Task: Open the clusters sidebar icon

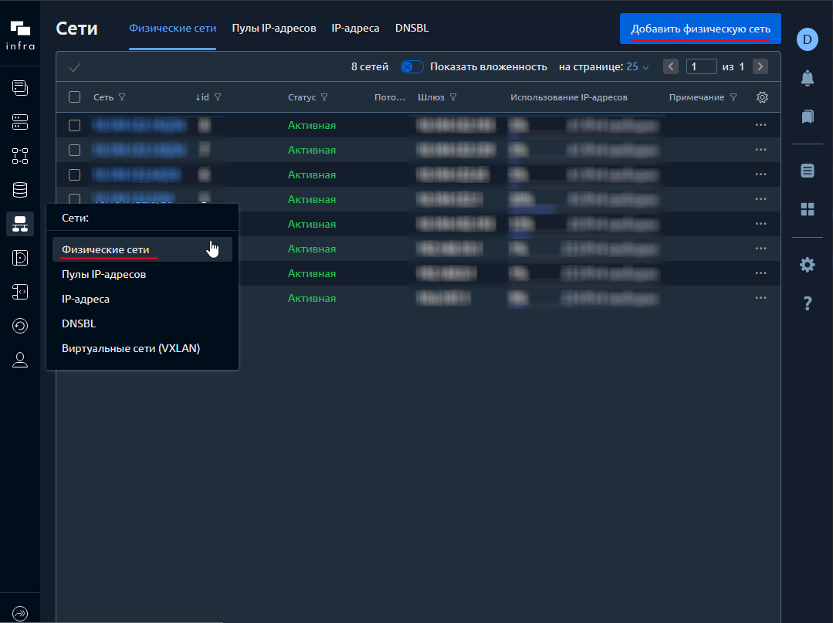Action: coord(20,156)
